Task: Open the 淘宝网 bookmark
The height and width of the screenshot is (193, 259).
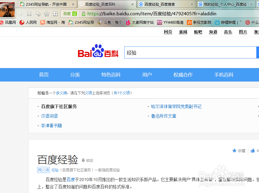Action: tap(53, 22)
